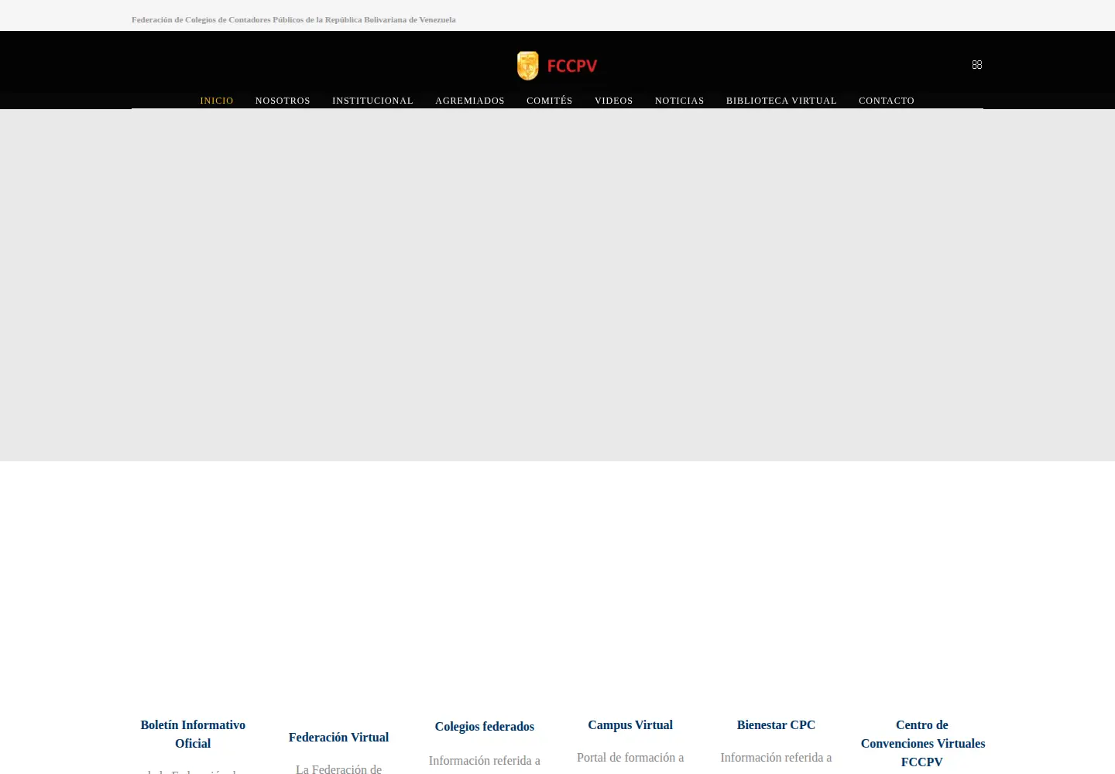The width and height of the screenshot is (1115, 774).
Task: Open the Comités menu item
Action: 550,101
